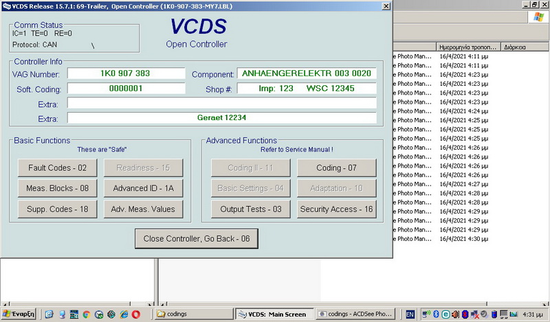Click the Shop # field showing WSC 12345

(307, 89)
